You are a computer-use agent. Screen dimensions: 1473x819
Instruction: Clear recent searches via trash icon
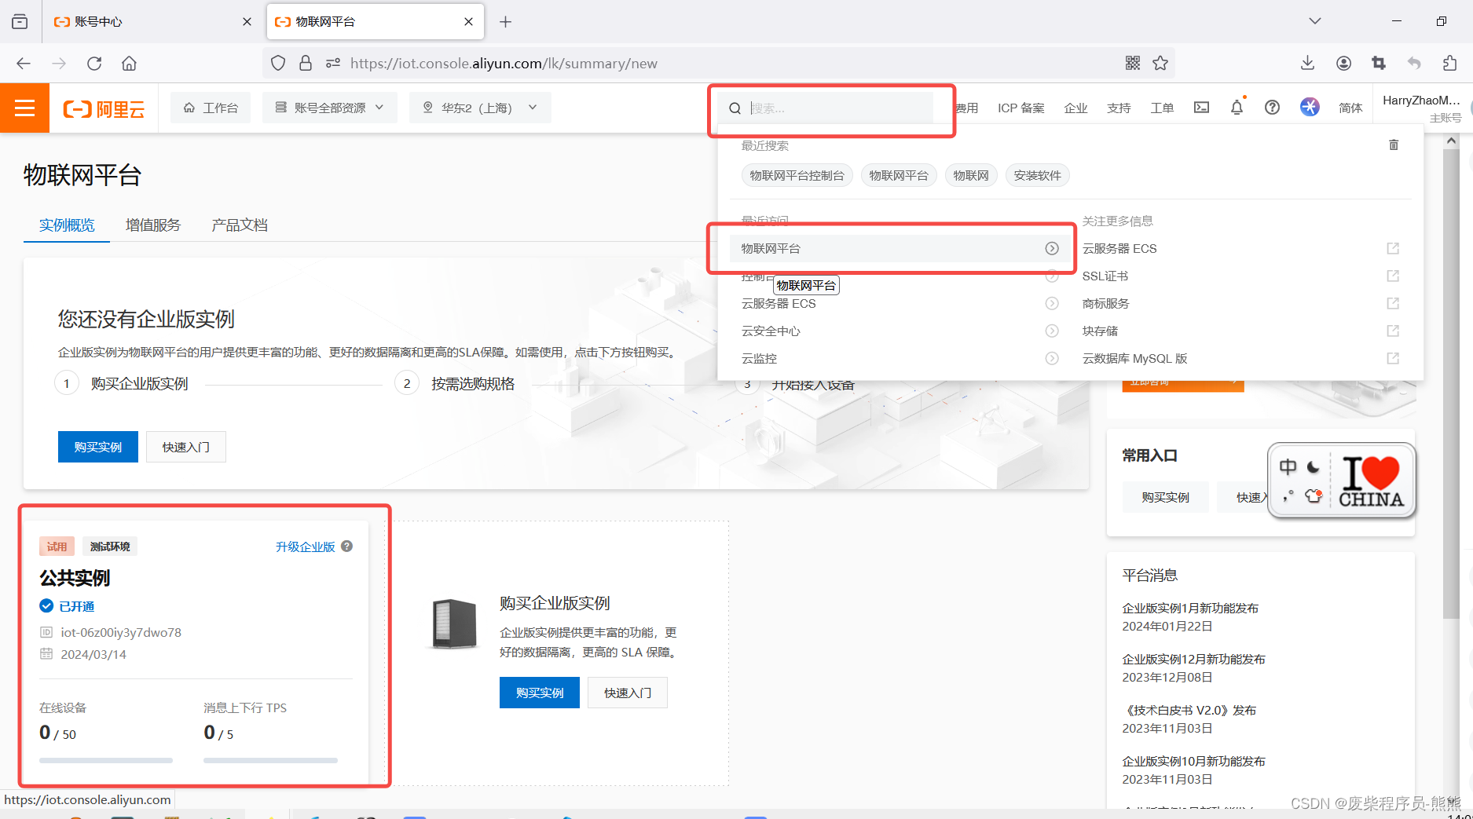pyautogui.click(x=1394, y=144)
